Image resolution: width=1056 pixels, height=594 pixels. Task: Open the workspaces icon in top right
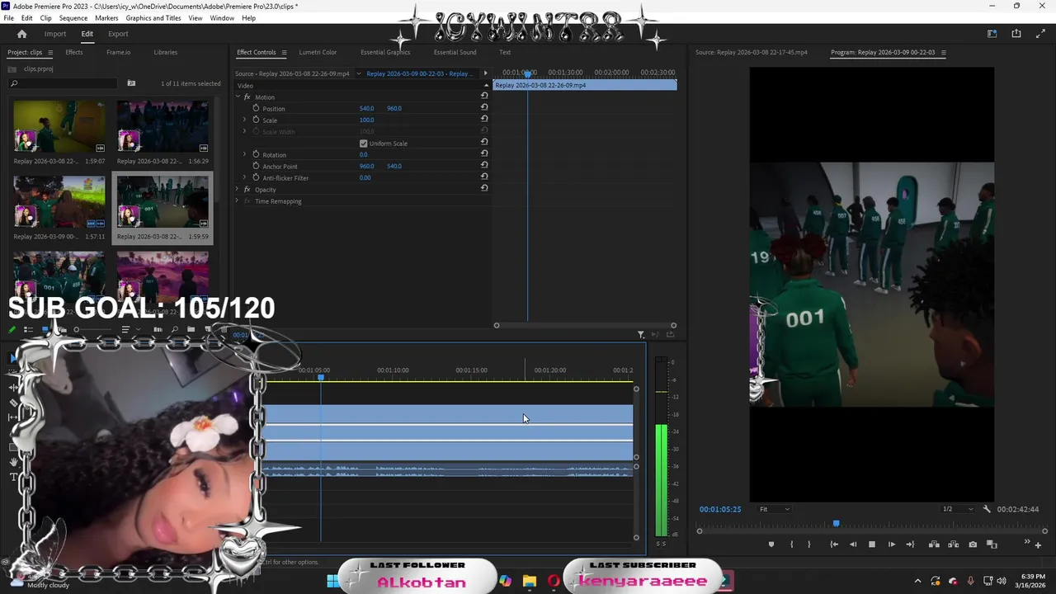[x=992, y=34]
